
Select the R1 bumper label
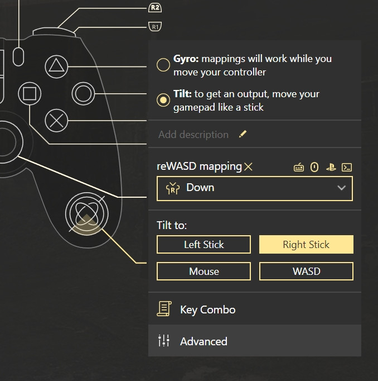point(155,27)
